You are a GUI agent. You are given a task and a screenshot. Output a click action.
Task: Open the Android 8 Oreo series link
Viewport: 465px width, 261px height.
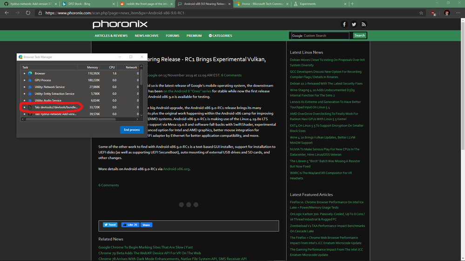tap(187, 91)
